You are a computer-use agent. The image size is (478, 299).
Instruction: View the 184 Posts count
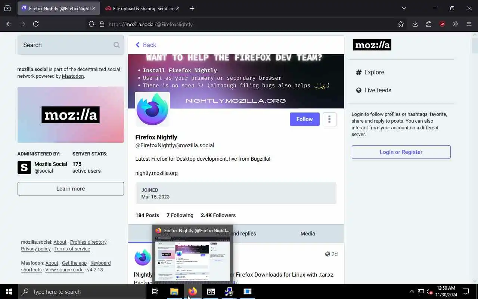coord(147,215)
